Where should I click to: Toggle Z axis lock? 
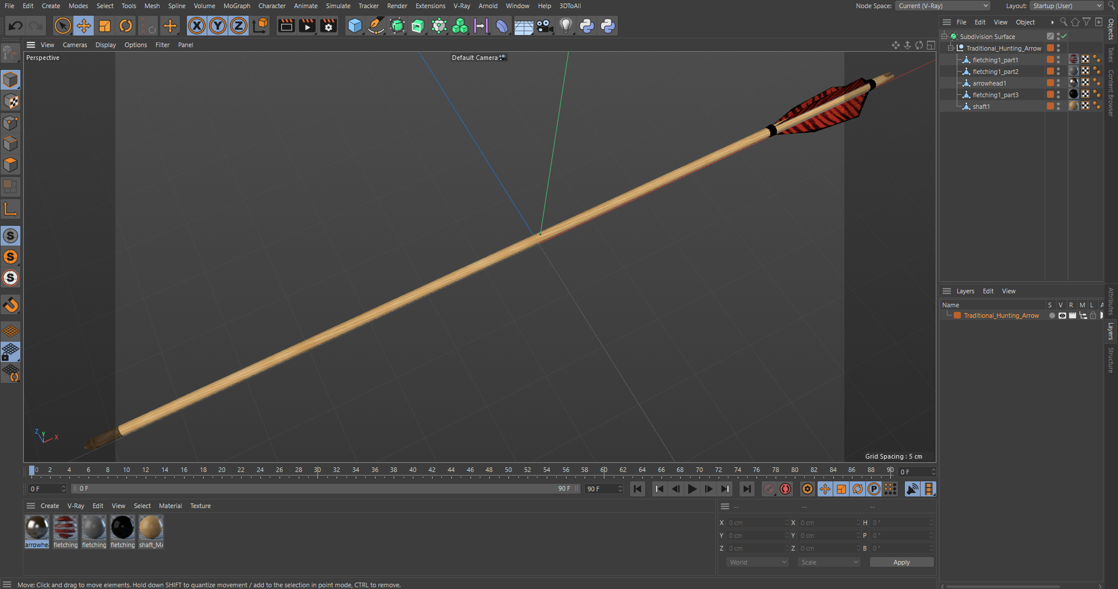(x=239, y=26)
